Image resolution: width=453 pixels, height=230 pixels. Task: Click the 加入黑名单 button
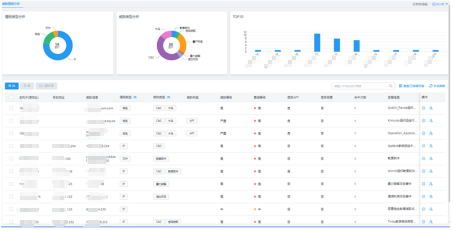[x=46, y=86]
